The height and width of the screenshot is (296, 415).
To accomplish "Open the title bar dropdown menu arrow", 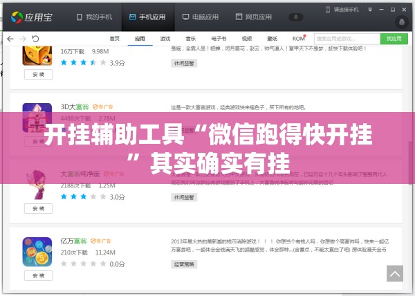I will coord(370,10).
